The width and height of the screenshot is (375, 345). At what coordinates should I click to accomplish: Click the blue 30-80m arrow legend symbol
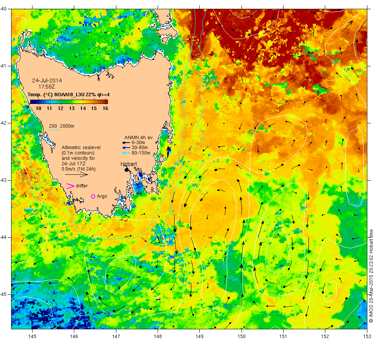point(126,148)
